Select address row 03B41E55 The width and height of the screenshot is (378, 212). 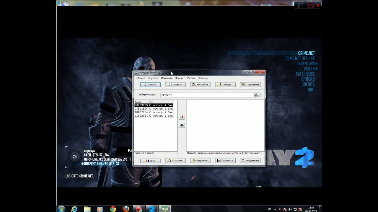[x=154, y=109]
